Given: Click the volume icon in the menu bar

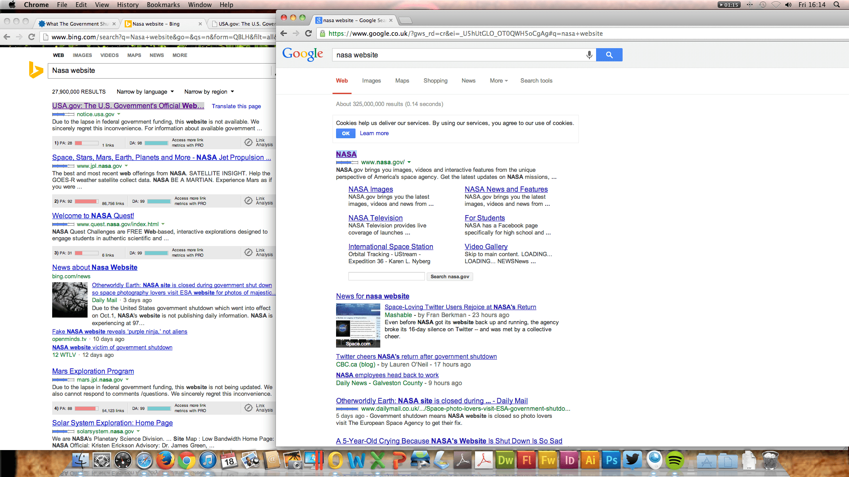Looking at the screenshot, I should [788, 5].
